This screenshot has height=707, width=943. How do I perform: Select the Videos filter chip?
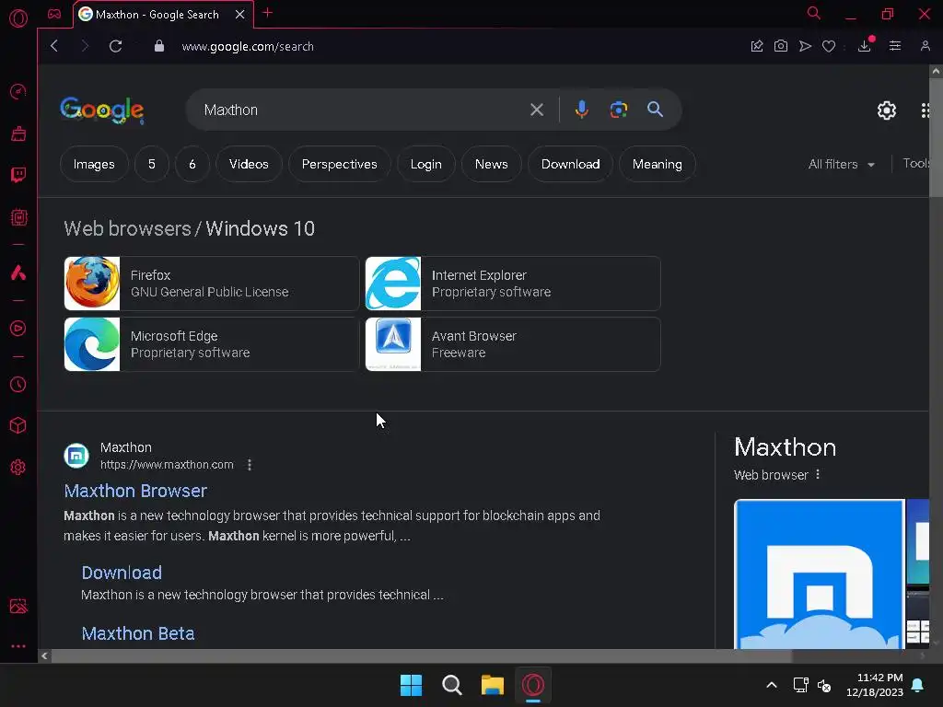(x=249, y=164)
